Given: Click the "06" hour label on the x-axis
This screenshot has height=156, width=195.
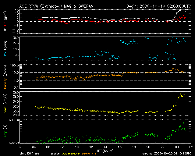Looking at the screenshot, I should pyautogui.click(x=48, y=147).
